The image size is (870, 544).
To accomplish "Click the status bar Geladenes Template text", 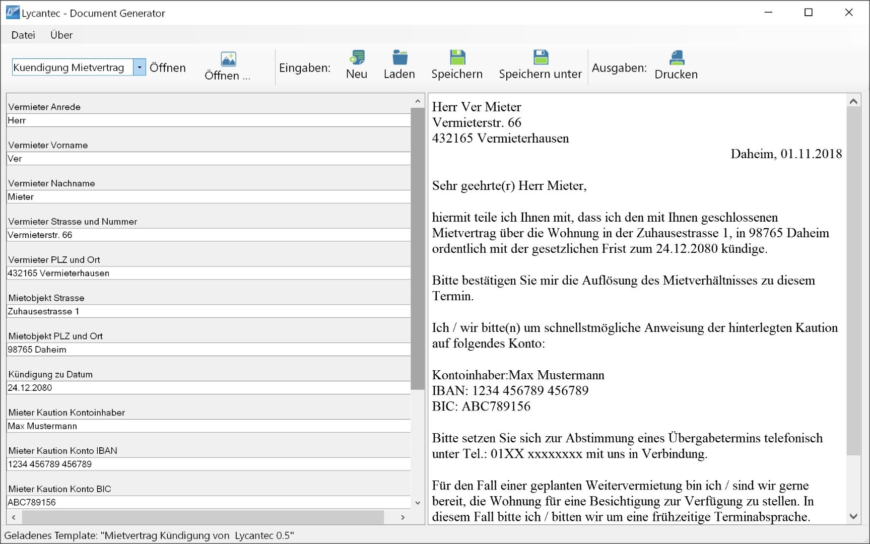I will point(149,535).
